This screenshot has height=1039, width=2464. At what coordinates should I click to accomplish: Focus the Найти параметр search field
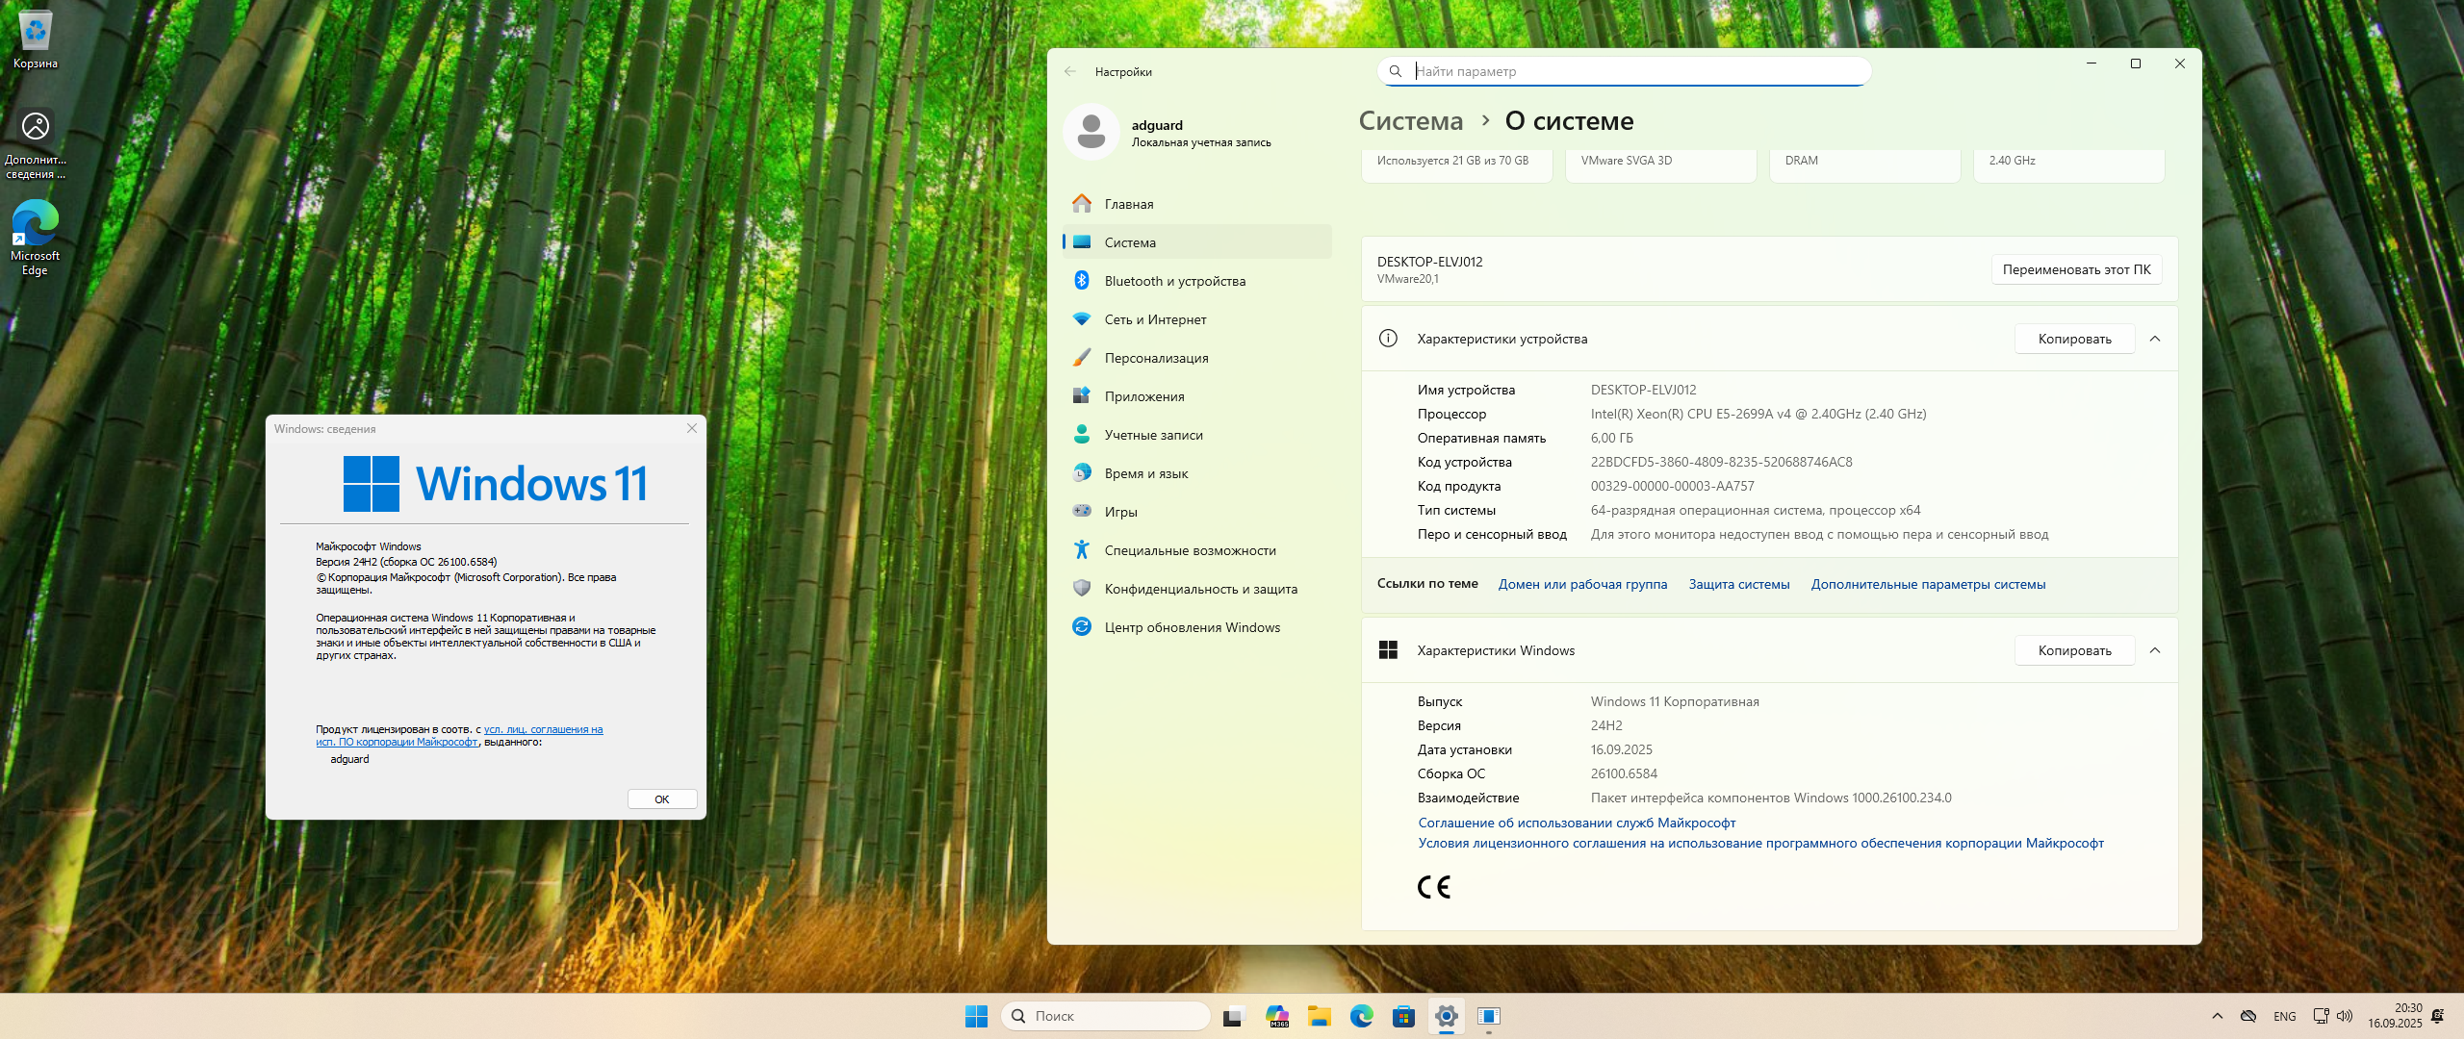coord(1625,71)
